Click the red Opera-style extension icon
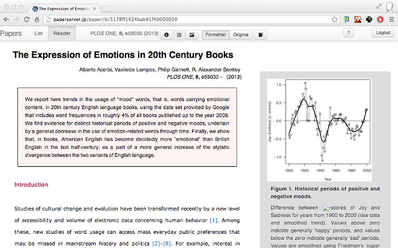 tap(380, 19)
